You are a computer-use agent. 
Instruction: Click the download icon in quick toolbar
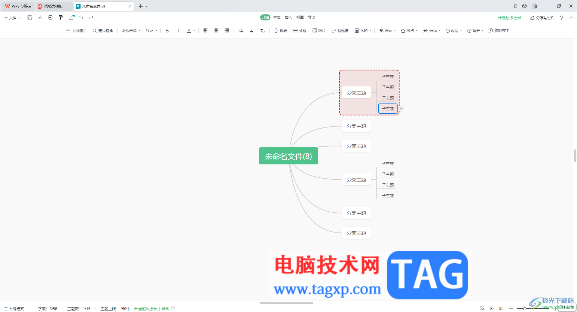pyautogui.click(x=40, y=17)
